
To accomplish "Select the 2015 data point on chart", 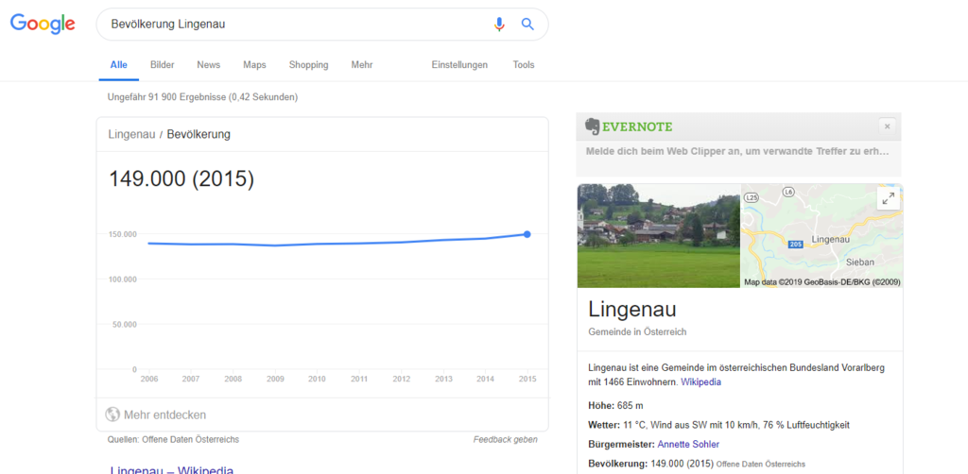I will coord(527,234).
